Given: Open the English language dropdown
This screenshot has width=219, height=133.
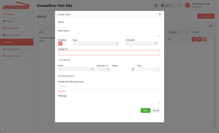Looking at the screenshot, I should [171, 5].
